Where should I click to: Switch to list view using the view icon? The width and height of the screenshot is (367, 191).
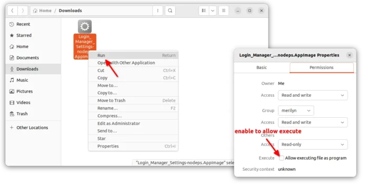pos(204,10)
